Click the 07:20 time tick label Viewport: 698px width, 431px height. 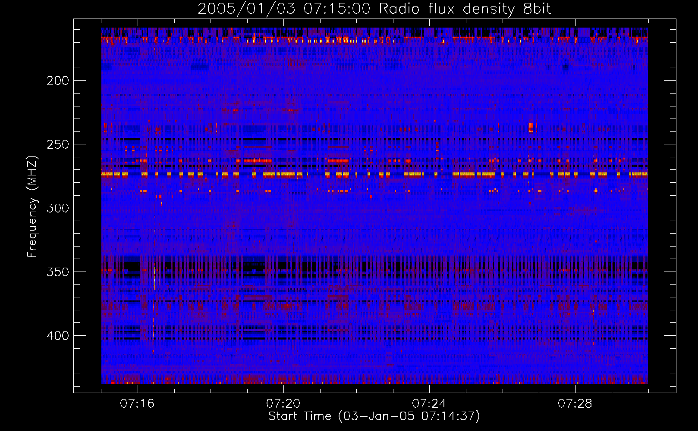(283, 404)
